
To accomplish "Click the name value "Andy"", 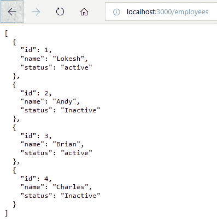I will 64,101.
